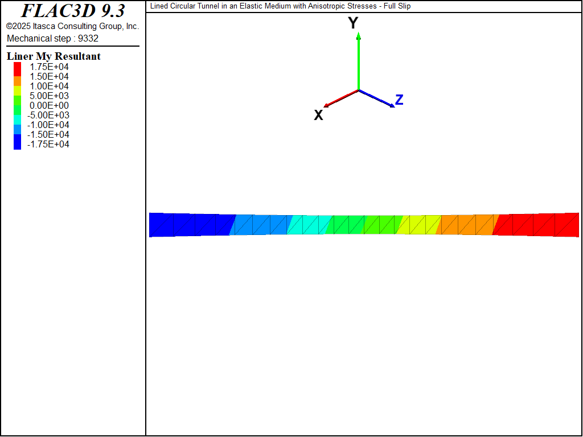Click the Y axis label letter
Viewport: 583px width, 437px height.
click(353, 23)
